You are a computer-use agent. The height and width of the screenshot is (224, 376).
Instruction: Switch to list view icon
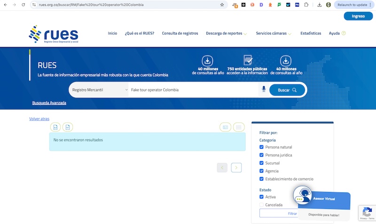[x=239, y=127]
